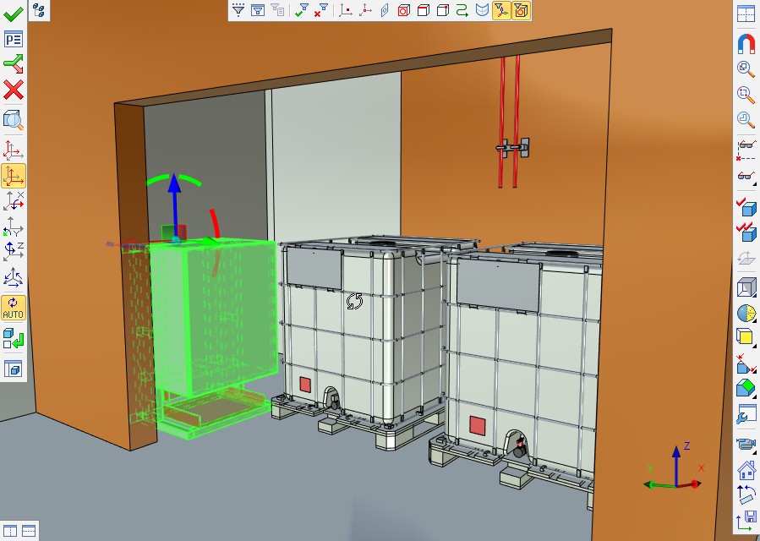Screen dimensions: 760x541
Task: Select the coordinate system point filter
Action: pos(346,10)
